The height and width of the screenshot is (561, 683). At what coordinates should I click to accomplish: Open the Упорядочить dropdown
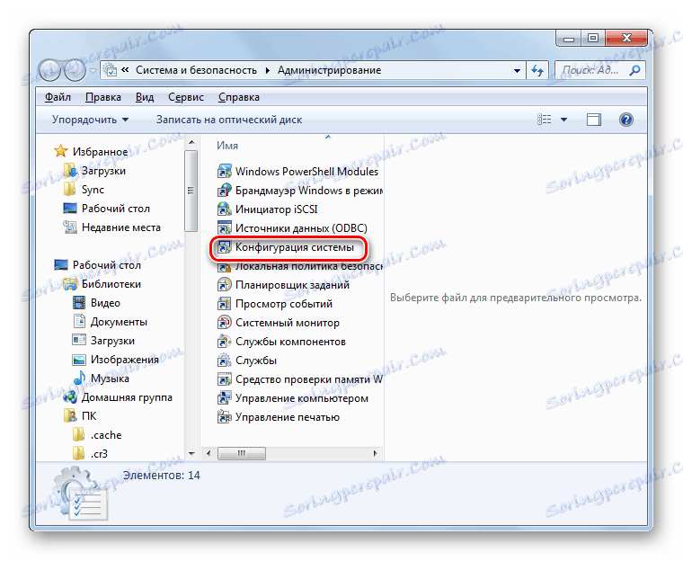(x=90, y=120)
